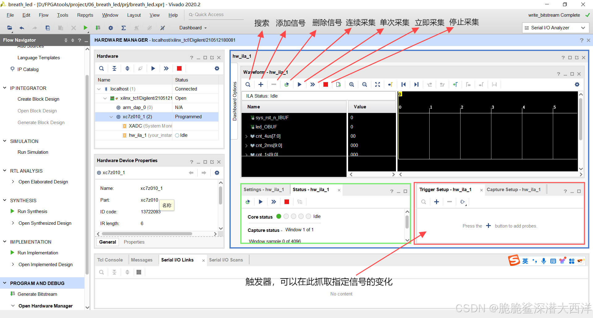This screenshot has width=593, height=318.
Task: Search in the Hardware panel
Action: pyautogui.click(x=101, y=69)
